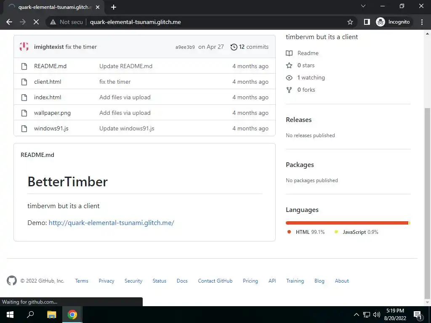Viewport: 431px width, 323px height.
Task: Click the file icon beside windows91.js
Action: coord(24,129)
